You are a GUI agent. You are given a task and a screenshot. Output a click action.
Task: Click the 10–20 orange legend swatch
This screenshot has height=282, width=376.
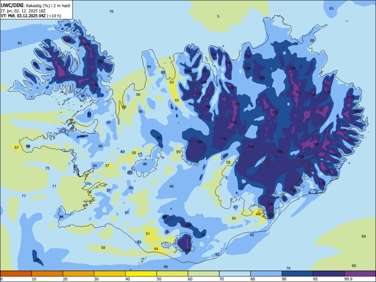pyautogui.click(x=47, y=274)
